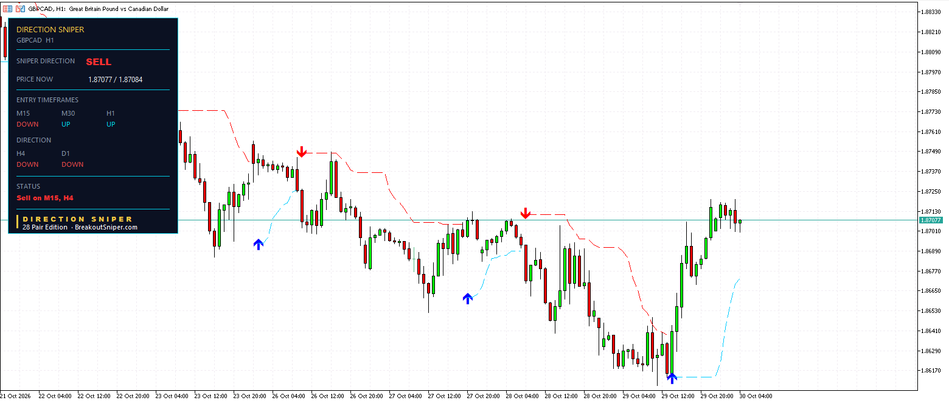Select the blue buy arrow near 29 Oct 12:00

tap(672, 378)
